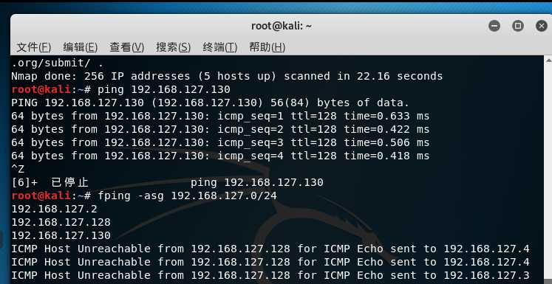Viewport: 552px width, 284px height.
Task: Click the [6]+ 已停止 job line
Action: [167, 182]
